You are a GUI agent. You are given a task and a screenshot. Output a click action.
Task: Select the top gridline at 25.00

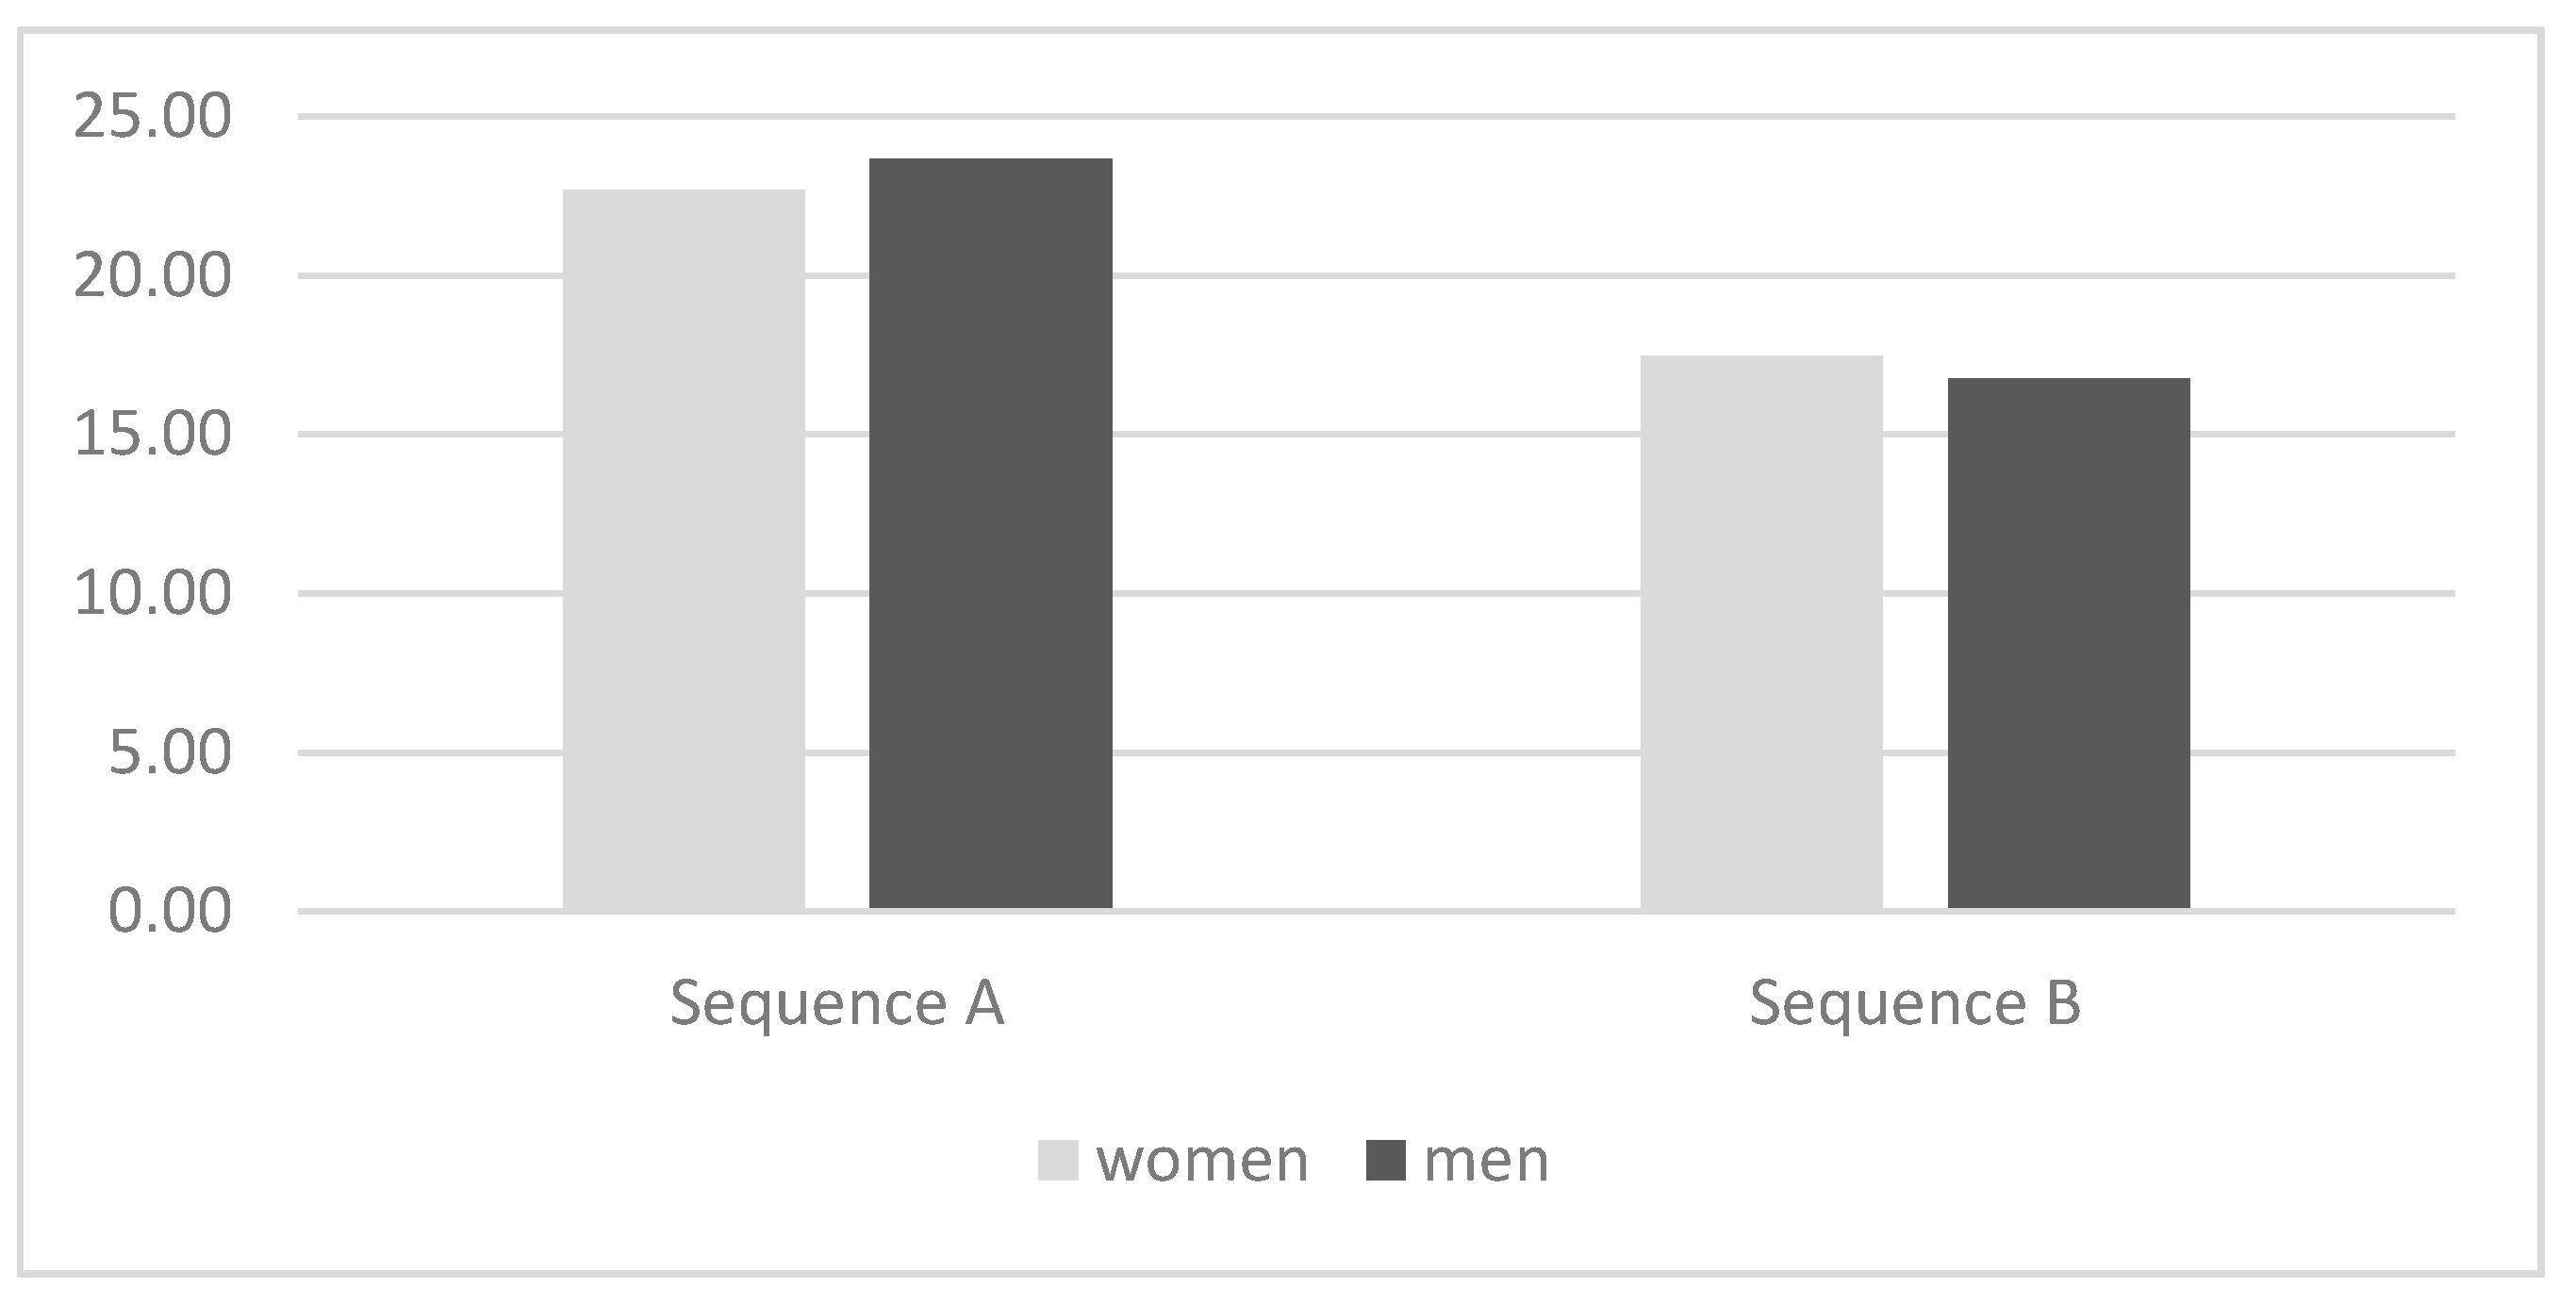coord(1400,117)
